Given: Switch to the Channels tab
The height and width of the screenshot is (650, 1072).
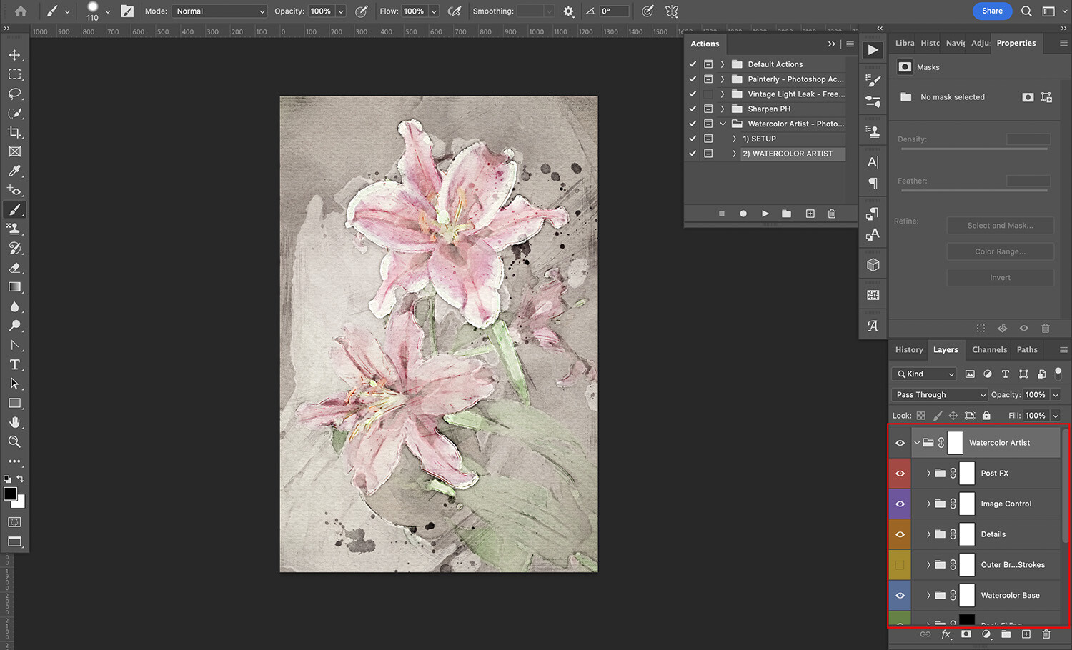Looking at the screenshot, I should (989, 349).
